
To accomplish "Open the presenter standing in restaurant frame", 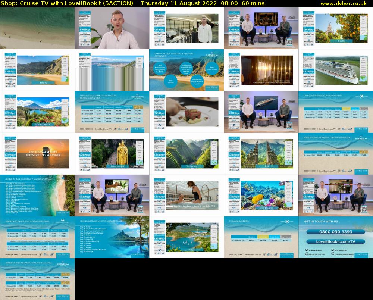I will pos(186,28).
